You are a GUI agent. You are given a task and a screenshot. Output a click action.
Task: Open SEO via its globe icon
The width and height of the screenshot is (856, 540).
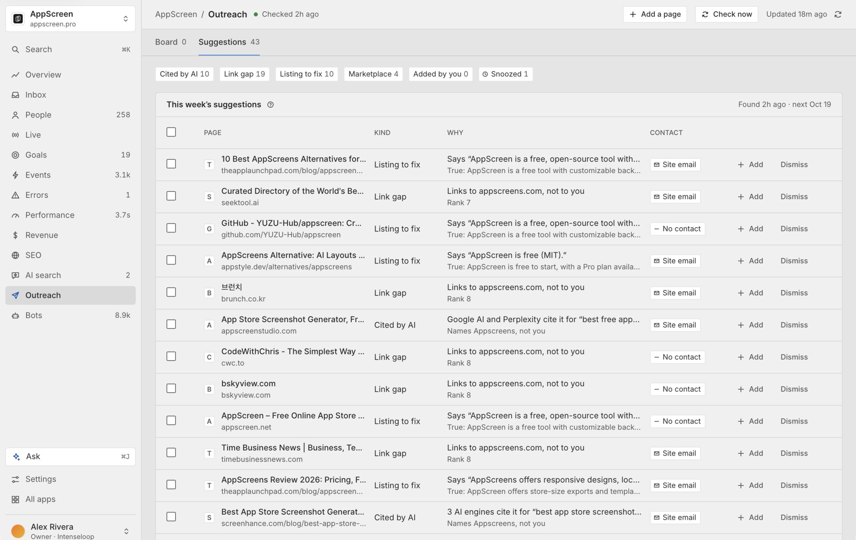pos(15,255)
